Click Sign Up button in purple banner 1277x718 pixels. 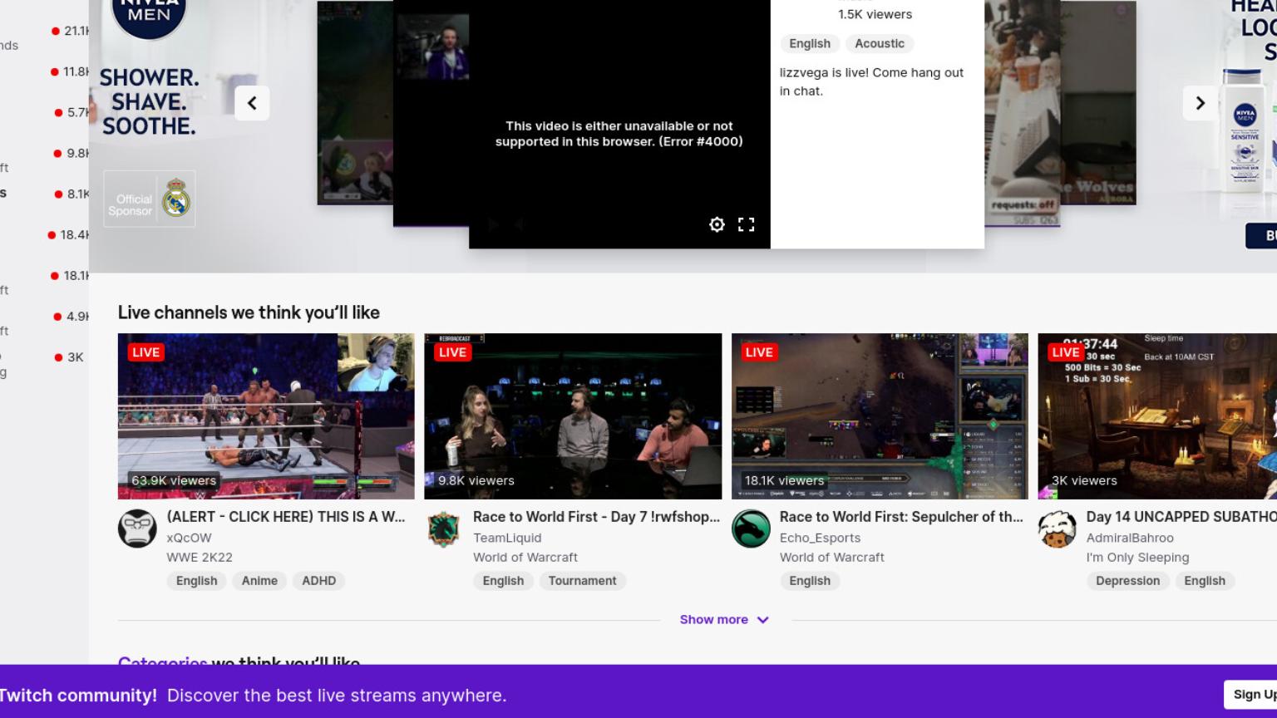[1251, 695]
